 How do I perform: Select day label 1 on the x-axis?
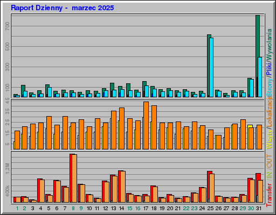tap(17, 209)
